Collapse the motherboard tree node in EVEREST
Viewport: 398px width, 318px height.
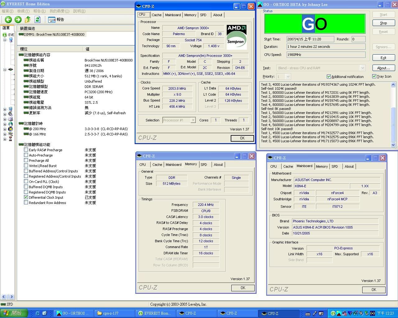[5, 70]
